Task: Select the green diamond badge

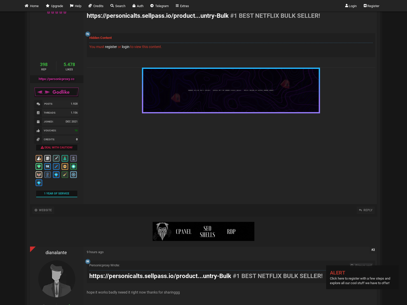Action: [39, 166]
